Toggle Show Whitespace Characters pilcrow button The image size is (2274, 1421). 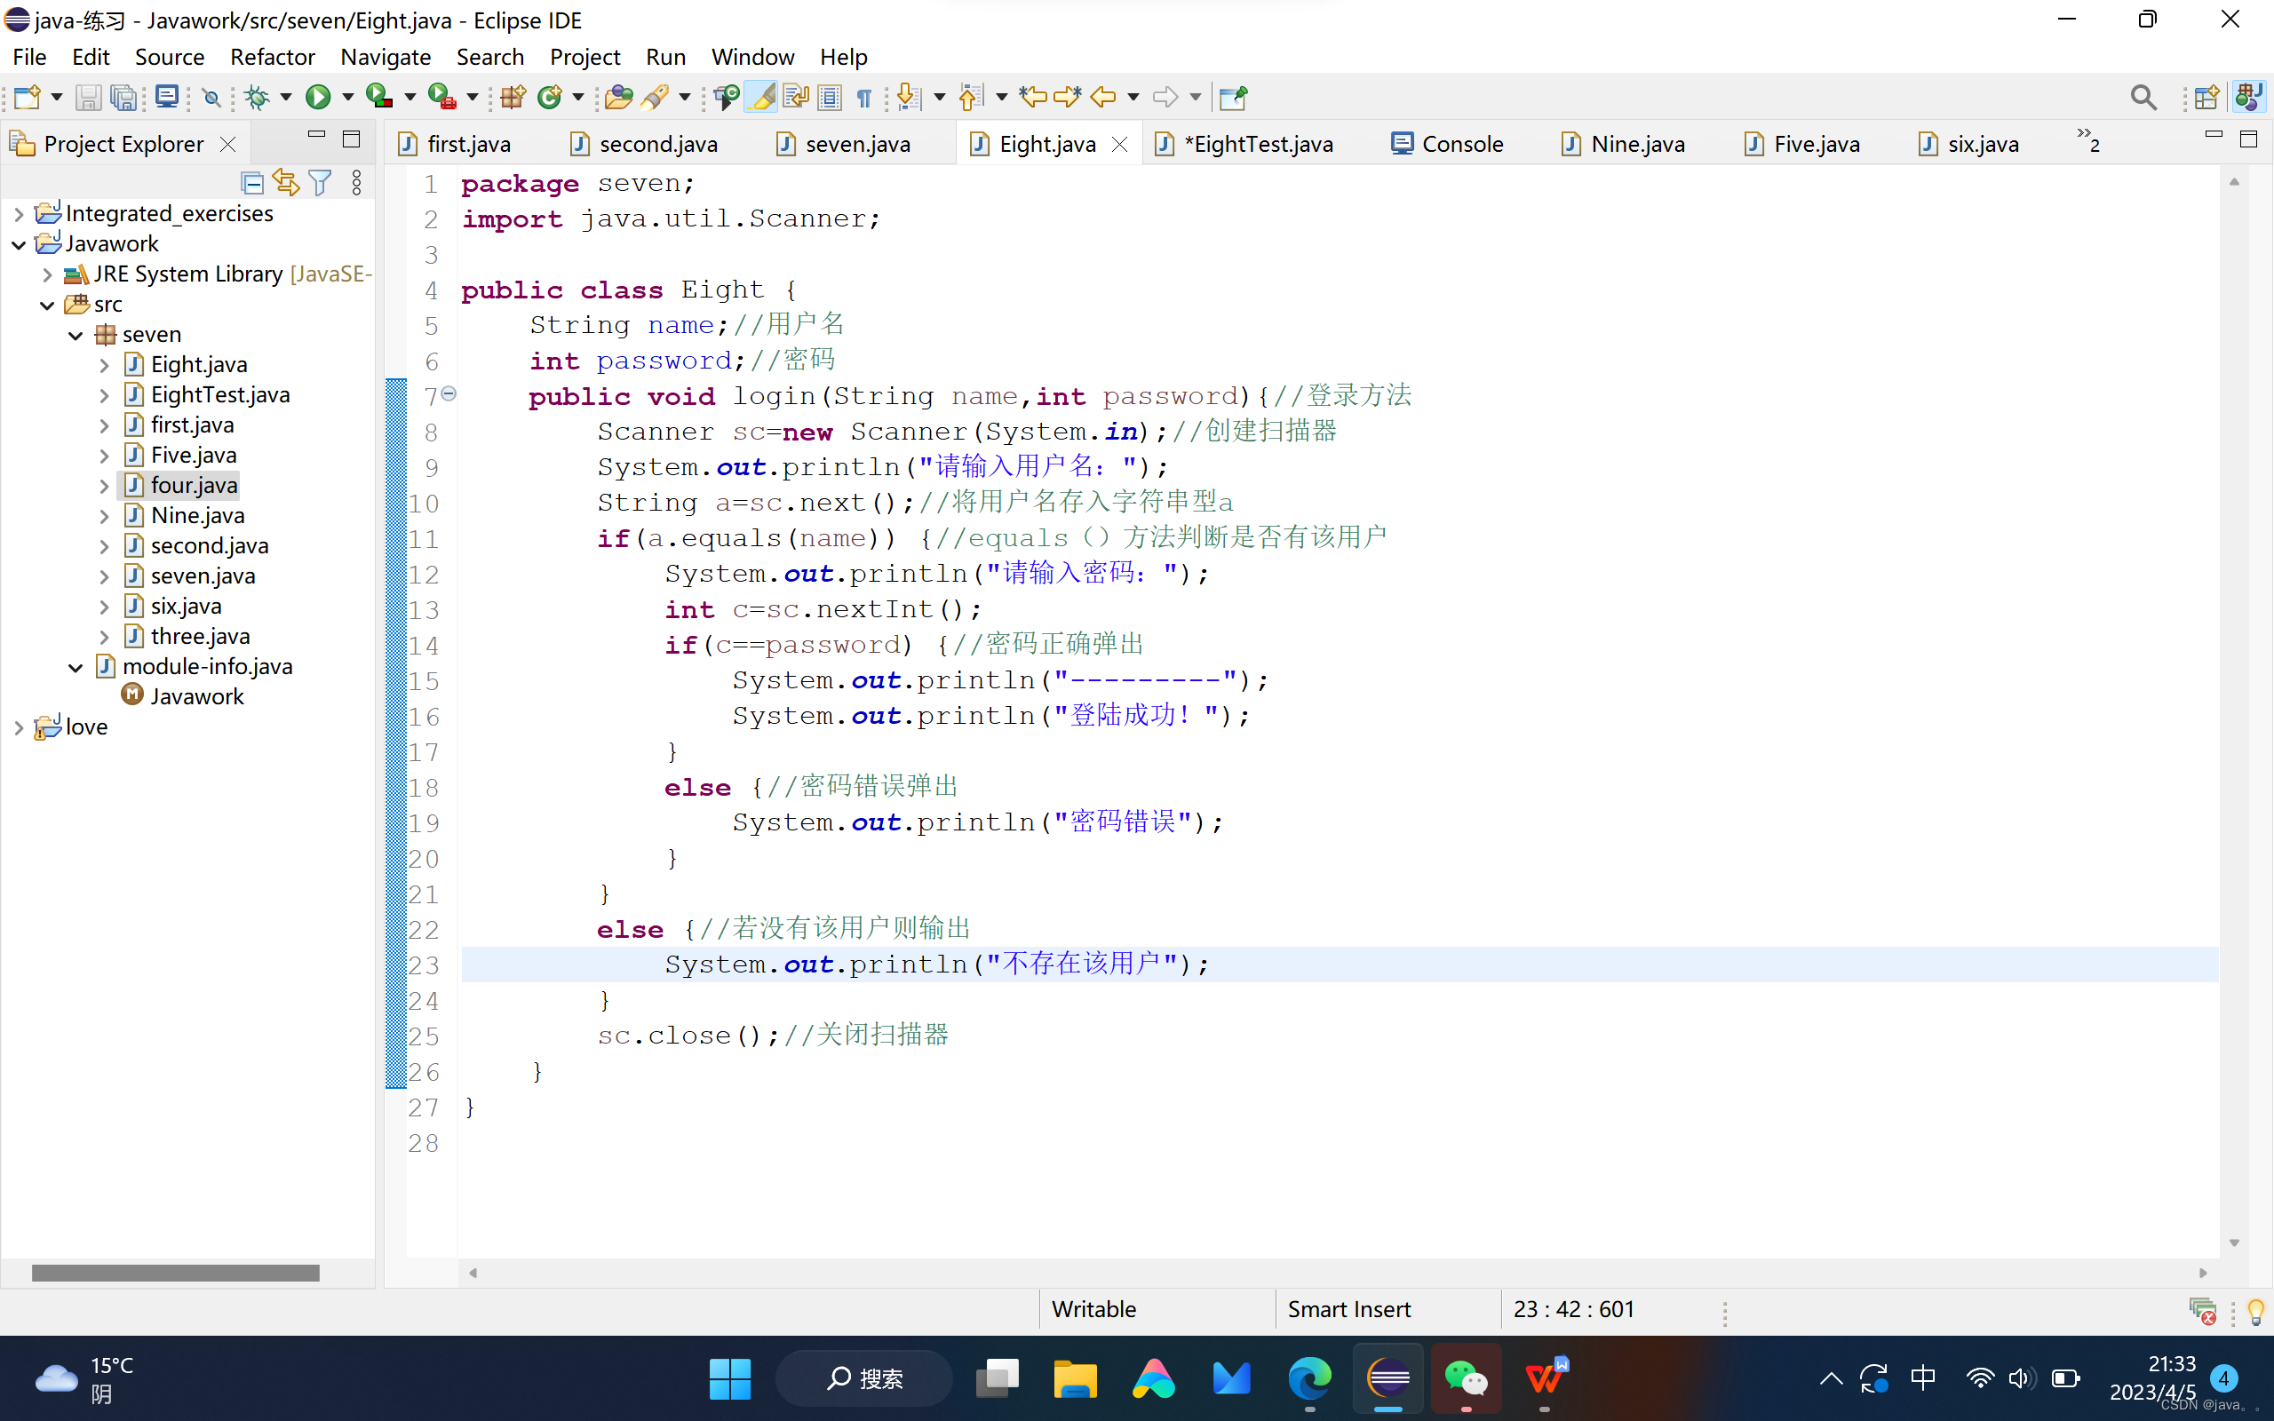pyautogui.click(x=863, y=97)
